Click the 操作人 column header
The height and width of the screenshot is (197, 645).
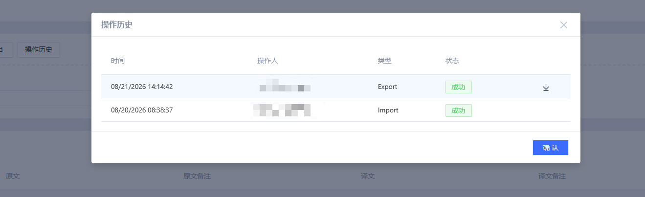click(267, 61)
